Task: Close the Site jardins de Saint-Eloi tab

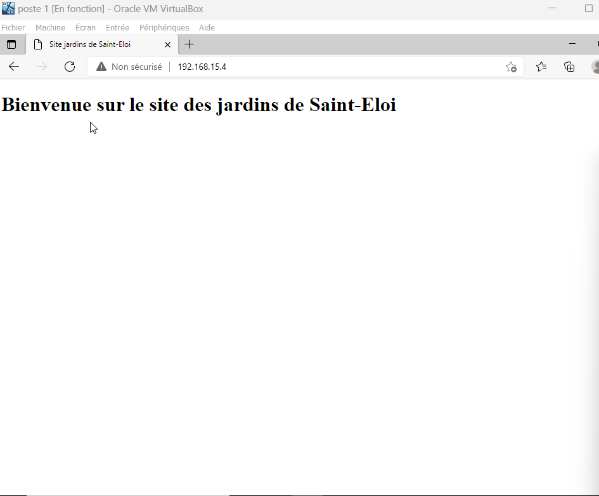Action: point(167,44)
